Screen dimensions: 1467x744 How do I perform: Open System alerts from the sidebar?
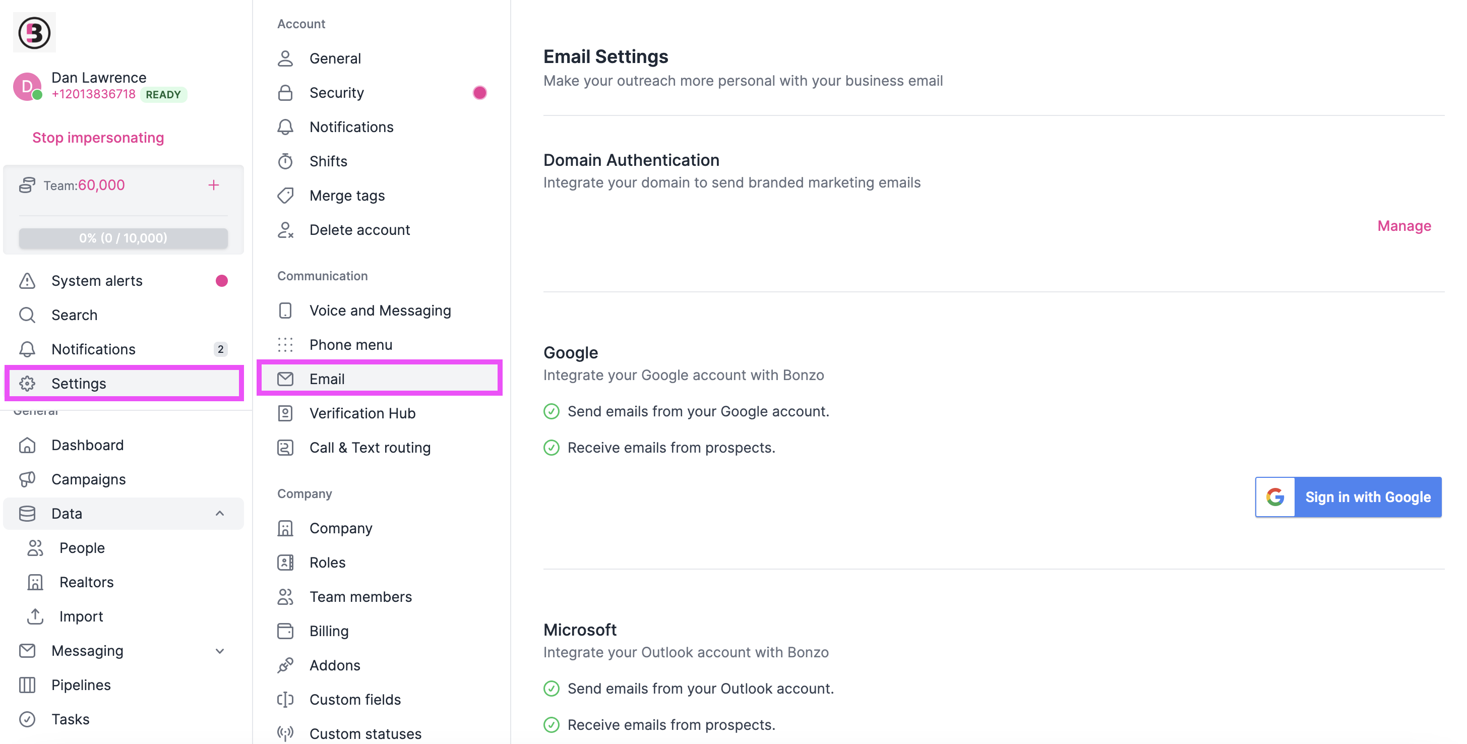[x=97, y=280]
